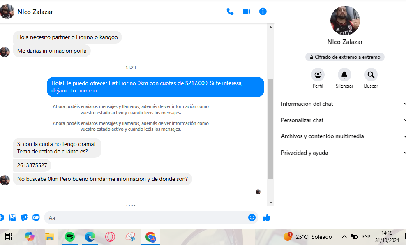Switch to Chrome in taskbar

pyautogui.click(x=150, y=237)
